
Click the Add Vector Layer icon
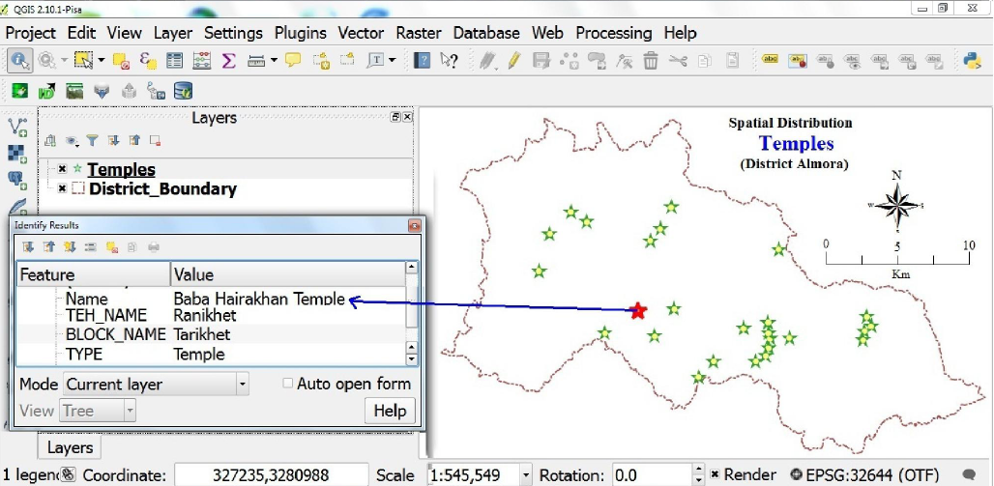17,127
